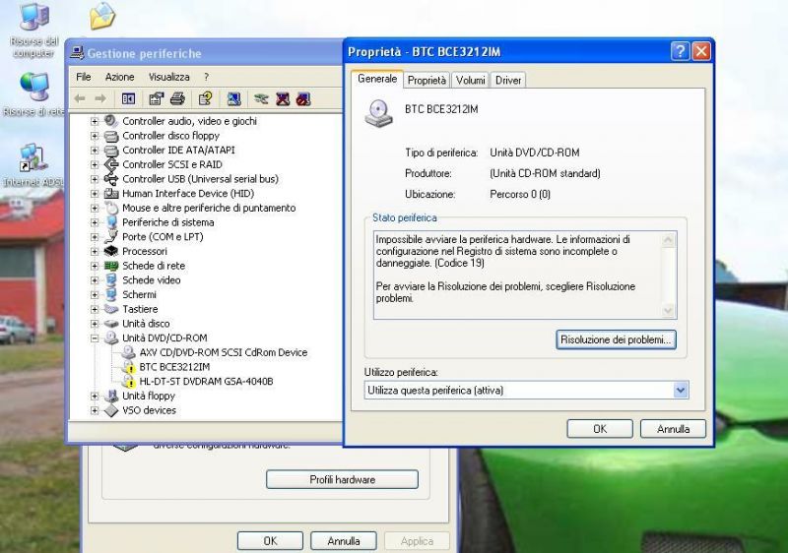Open Risorse del computer desktop icon
788x553 pixels.
(x=33, y=31)
